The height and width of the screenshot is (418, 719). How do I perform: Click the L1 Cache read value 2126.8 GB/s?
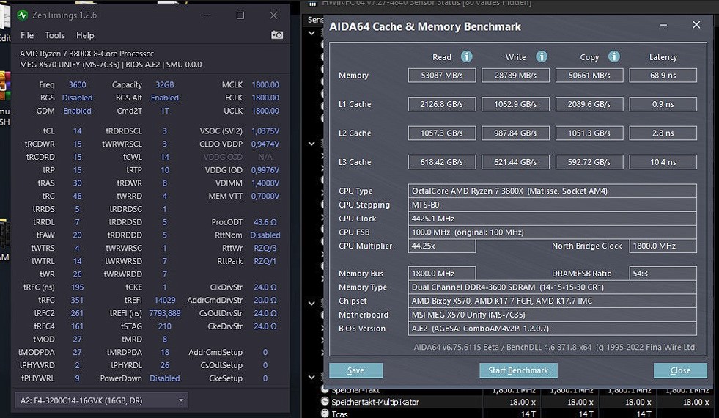[x=442, y=104]
